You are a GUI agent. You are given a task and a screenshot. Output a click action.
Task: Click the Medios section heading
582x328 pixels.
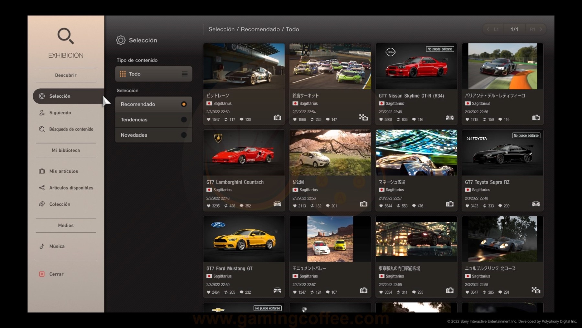pyautogui.click(x=66, y=226)
